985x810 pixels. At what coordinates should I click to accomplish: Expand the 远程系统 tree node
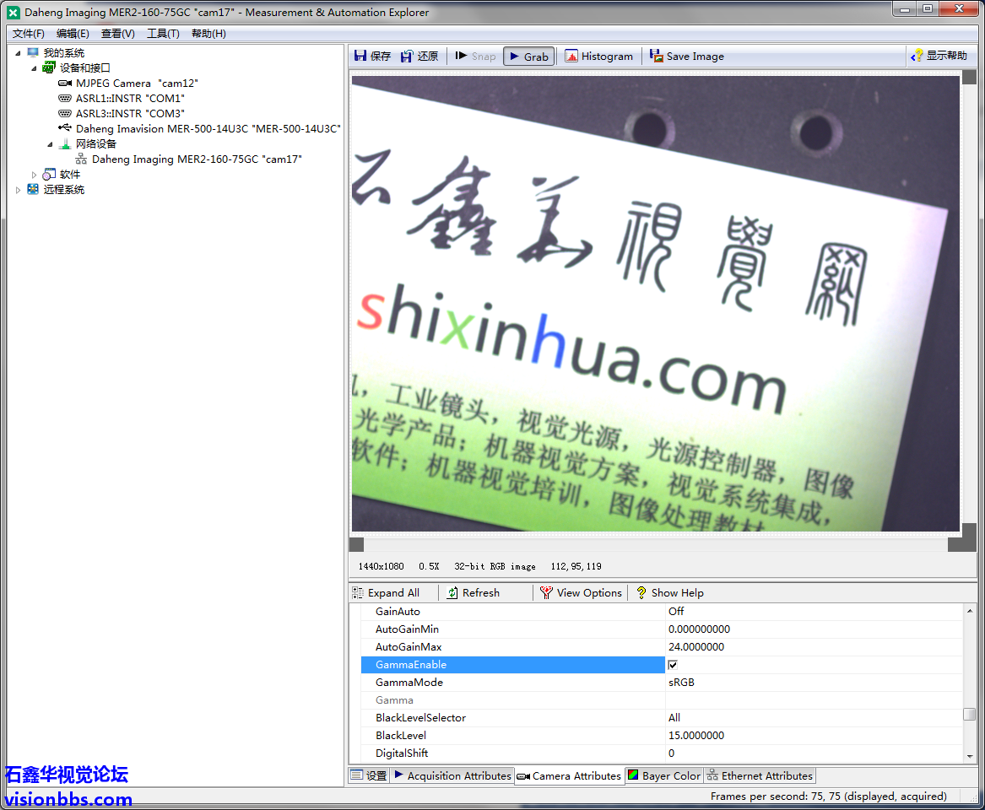click(18, 189)
